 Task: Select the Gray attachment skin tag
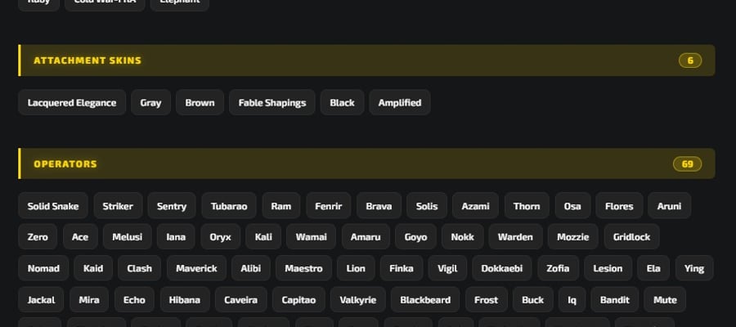point(150,103)
